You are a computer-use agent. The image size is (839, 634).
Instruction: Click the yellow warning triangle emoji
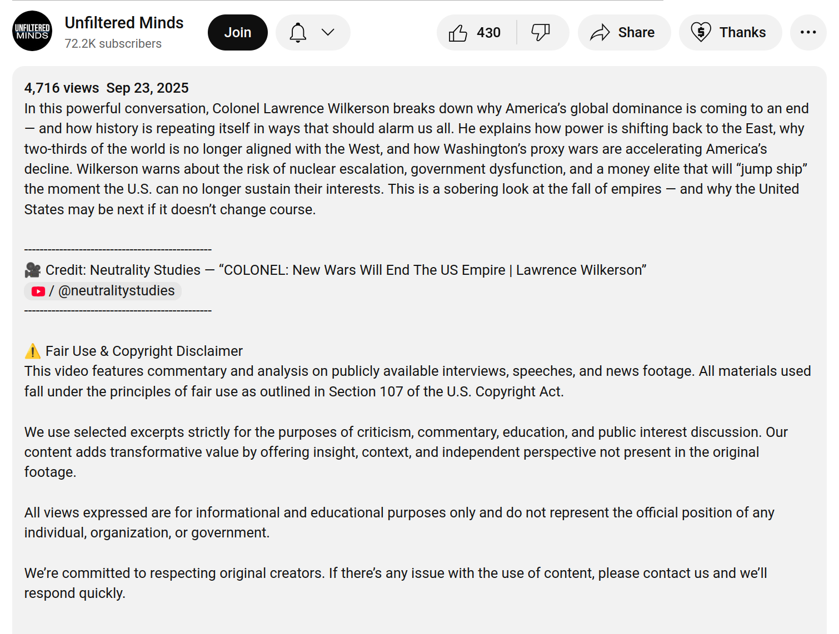point(33,351)
